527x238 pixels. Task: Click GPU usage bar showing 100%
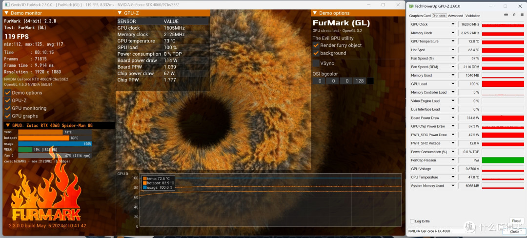coord(55,144)
